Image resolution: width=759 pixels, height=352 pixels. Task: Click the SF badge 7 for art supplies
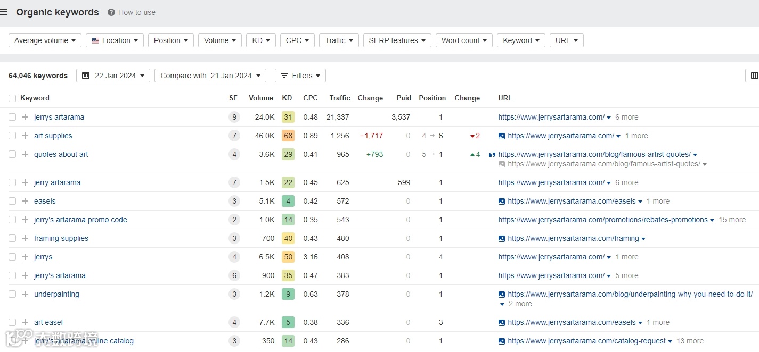pos(234,136)
